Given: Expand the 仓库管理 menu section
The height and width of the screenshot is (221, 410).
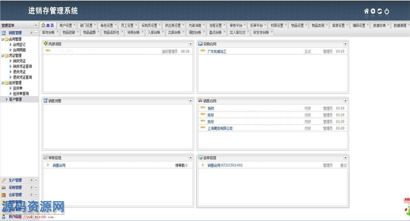Looking at the screenshot, I should 36,195.
